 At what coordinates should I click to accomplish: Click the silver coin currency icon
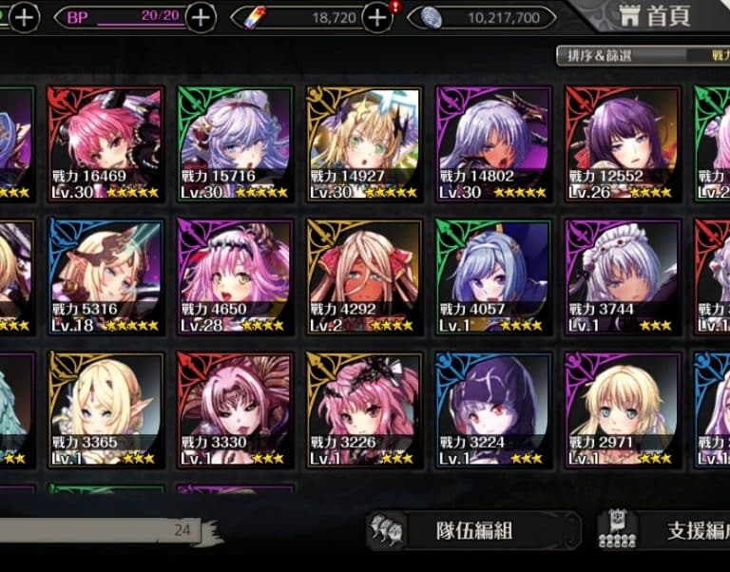[431, 18]
